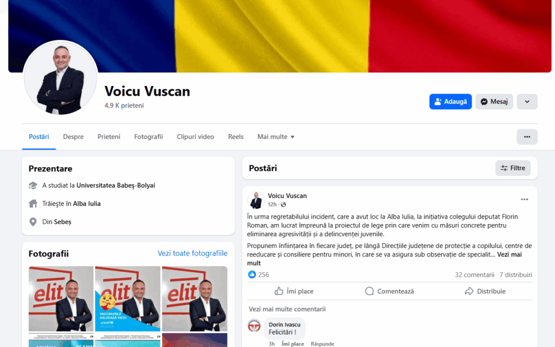The image size is (555, 347).
Task: Expand post with Vezi mai mult
Action: (384, 259)
